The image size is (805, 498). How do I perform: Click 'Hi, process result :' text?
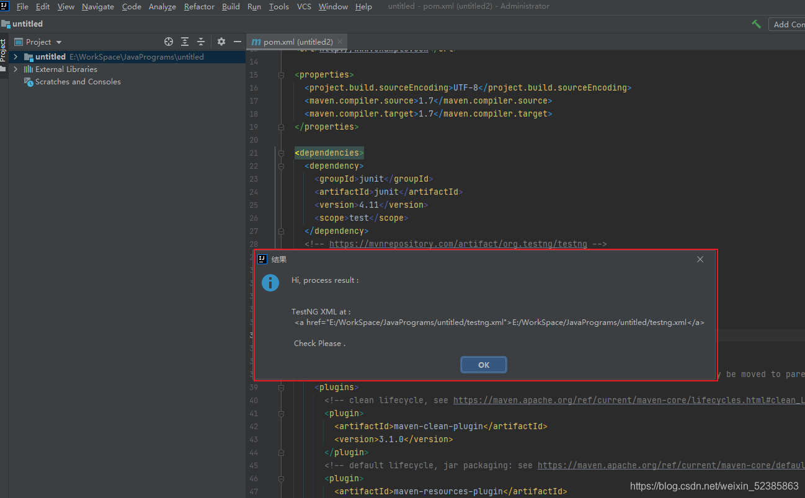[325, 280]
